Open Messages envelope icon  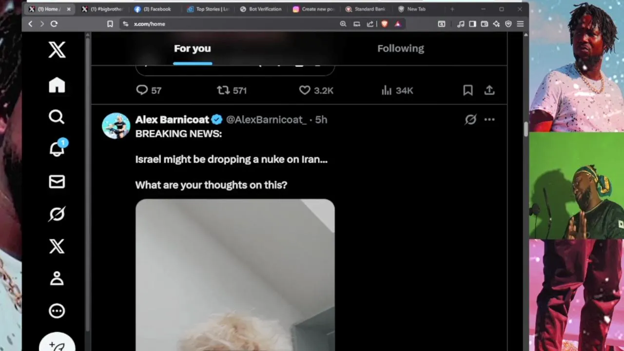point(57,182)
